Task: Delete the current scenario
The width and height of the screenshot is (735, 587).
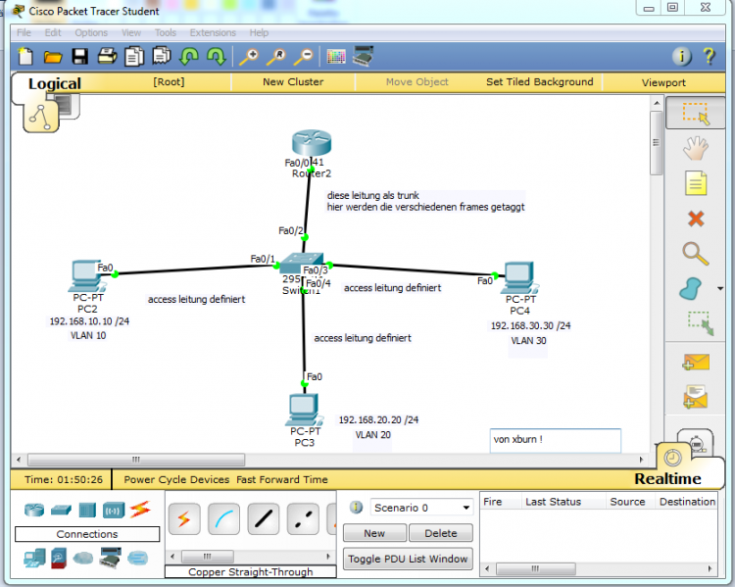Action: point(441,533)
